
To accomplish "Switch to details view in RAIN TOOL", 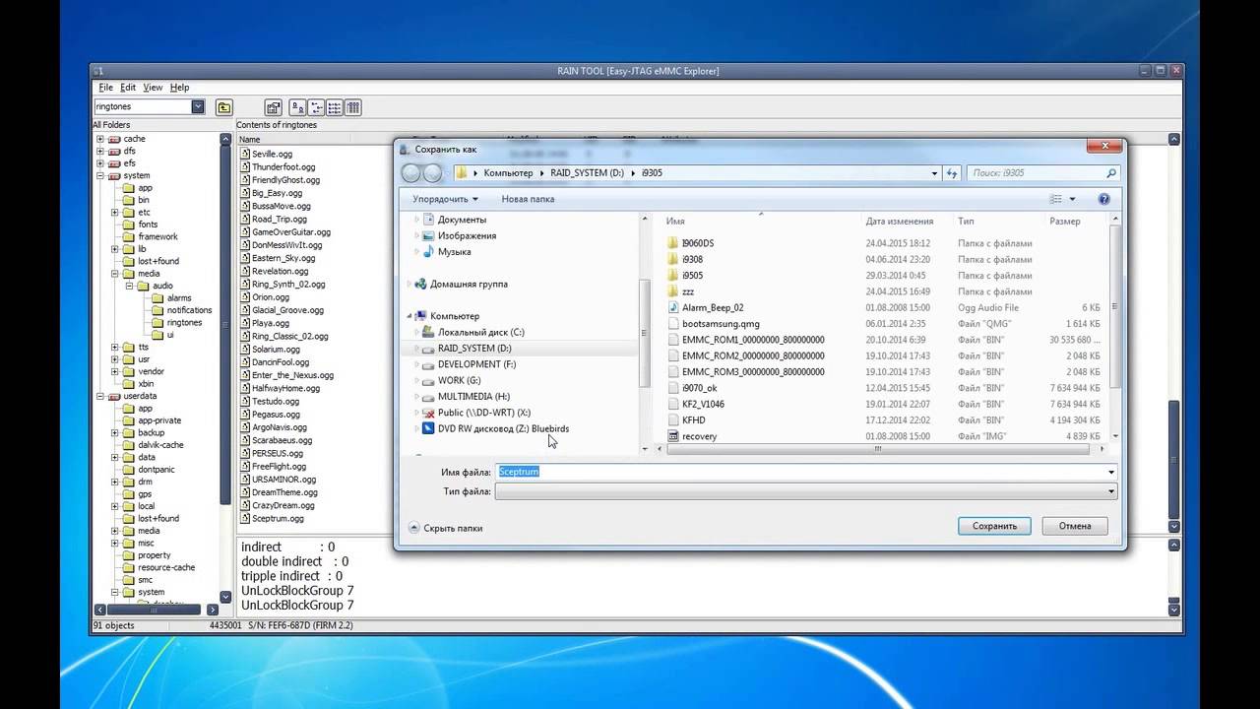I will click(x=353, y=107).
